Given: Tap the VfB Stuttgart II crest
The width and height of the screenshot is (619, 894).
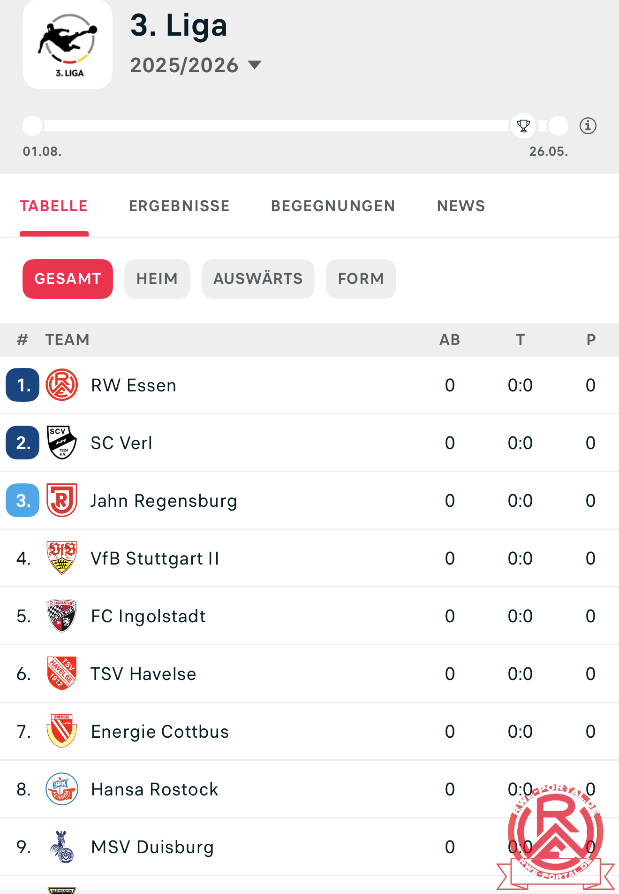Looking at the screenshot, I should point(62,558).
